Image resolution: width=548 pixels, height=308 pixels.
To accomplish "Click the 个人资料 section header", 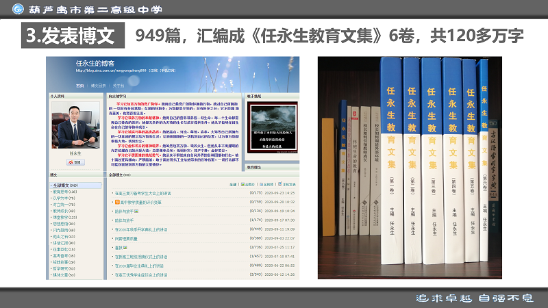I will pos(58,96).
